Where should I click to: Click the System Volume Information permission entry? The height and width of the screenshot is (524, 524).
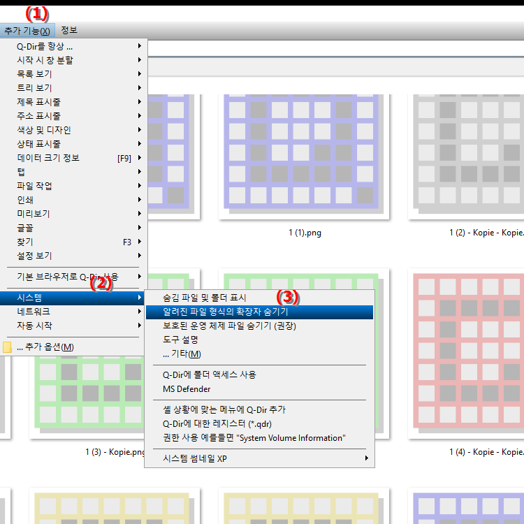pos(259,438)
